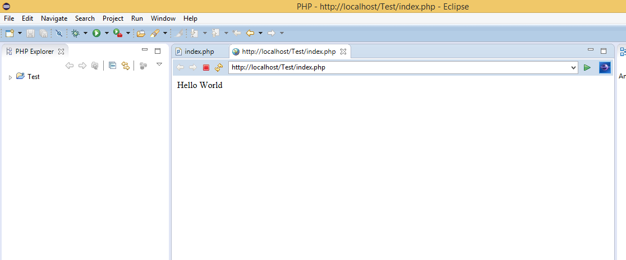The image size is (626, 260).
Task: Toggle Link with Editor in PHP Explorer
Action: click(125, 66)
